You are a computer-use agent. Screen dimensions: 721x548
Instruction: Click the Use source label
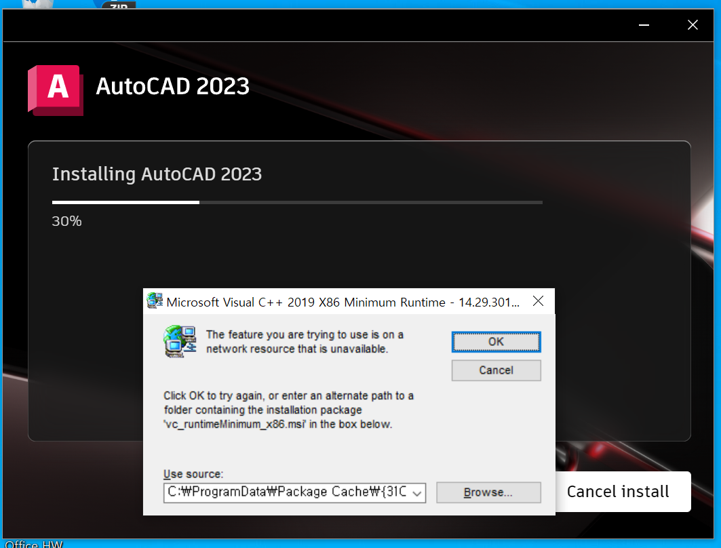[193, 474]
